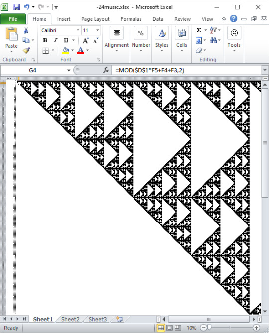Switch to Normal view button

[x=161, y=328]
